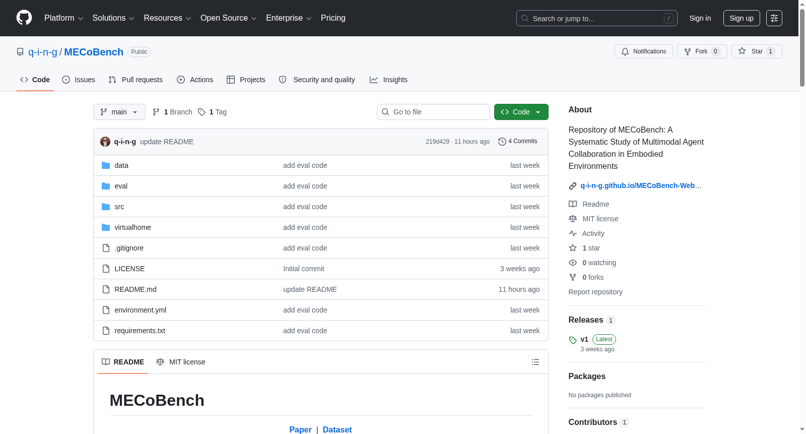Click 'Initial commit' message for LICENSE
Viewport: 806px width, 434px height.
(x=304, y=269)
